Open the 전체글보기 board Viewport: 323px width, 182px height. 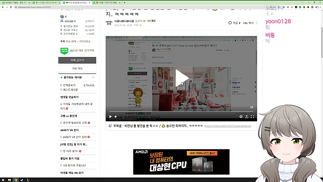(69, 85)
